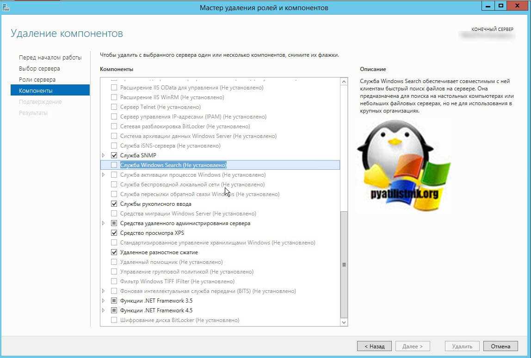
Task: Maximize the wizard window
Action: (501, 6)
